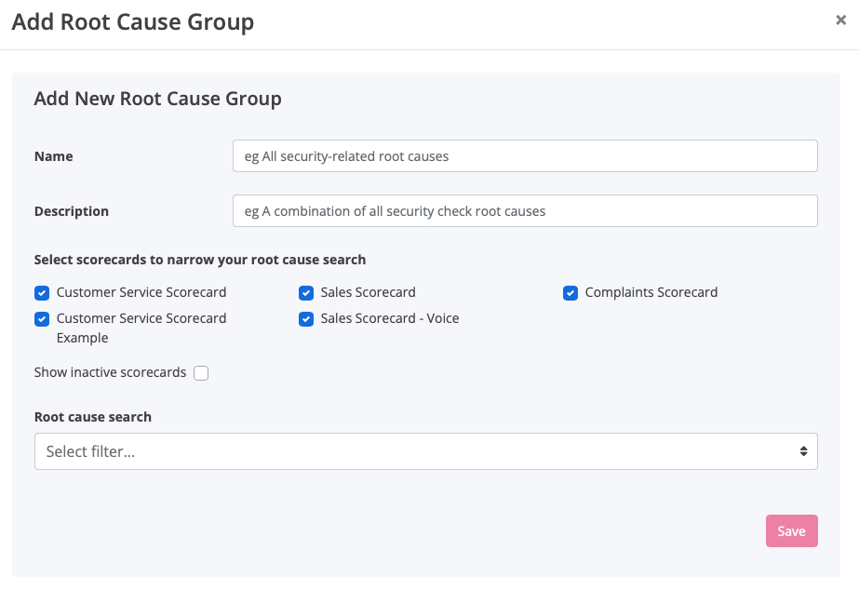This screenshot has height=590, width=859.
Task: Click the up-down arrow icon in filter dropdown
Action: (803, 451)
